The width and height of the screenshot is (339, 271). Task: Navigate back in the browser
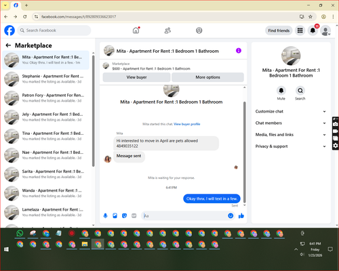pos(6,17)
